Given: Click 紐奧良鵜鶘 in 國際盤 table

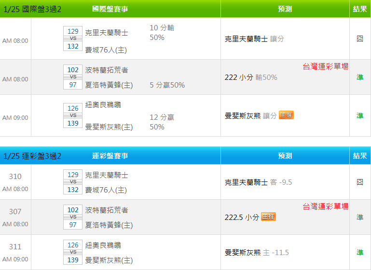Looking at the screenshot, I should coord(103,104).
